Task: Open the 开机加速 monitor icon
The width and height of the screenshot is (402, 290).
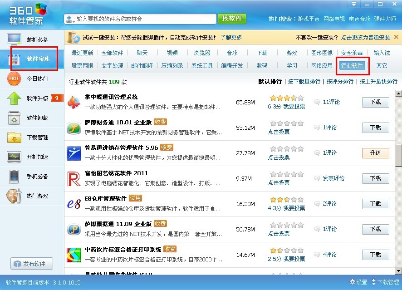Action: click(x=14, y=157)
